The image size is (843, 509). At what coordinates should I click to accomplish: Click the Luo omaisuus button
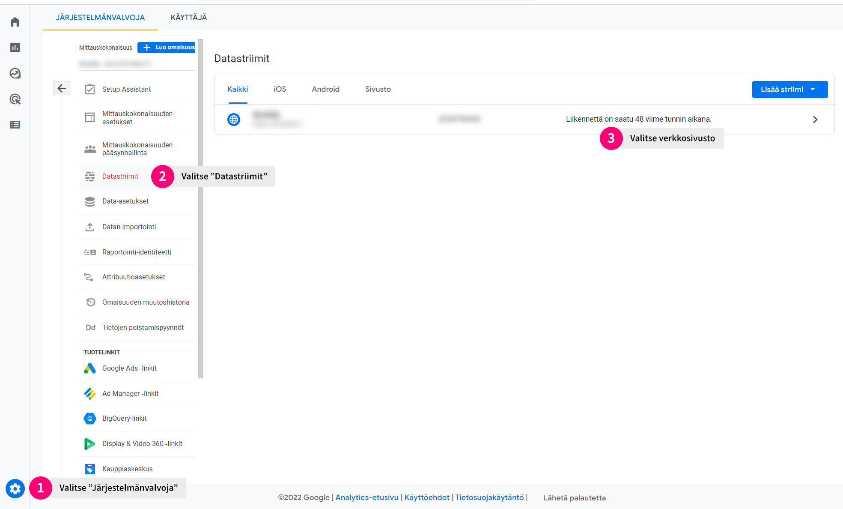click(166, 48)
